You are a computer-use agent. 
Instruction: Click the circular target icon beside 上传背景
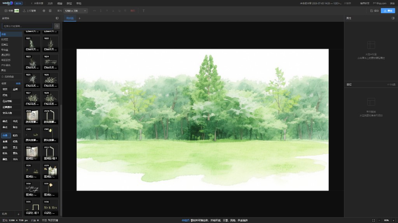coord(44,11)
